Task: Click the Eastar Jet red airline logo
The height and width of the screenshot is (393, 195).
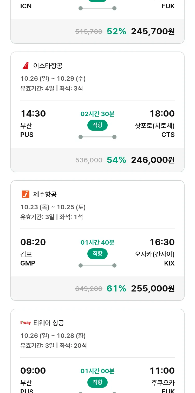Action: (25, 66)
